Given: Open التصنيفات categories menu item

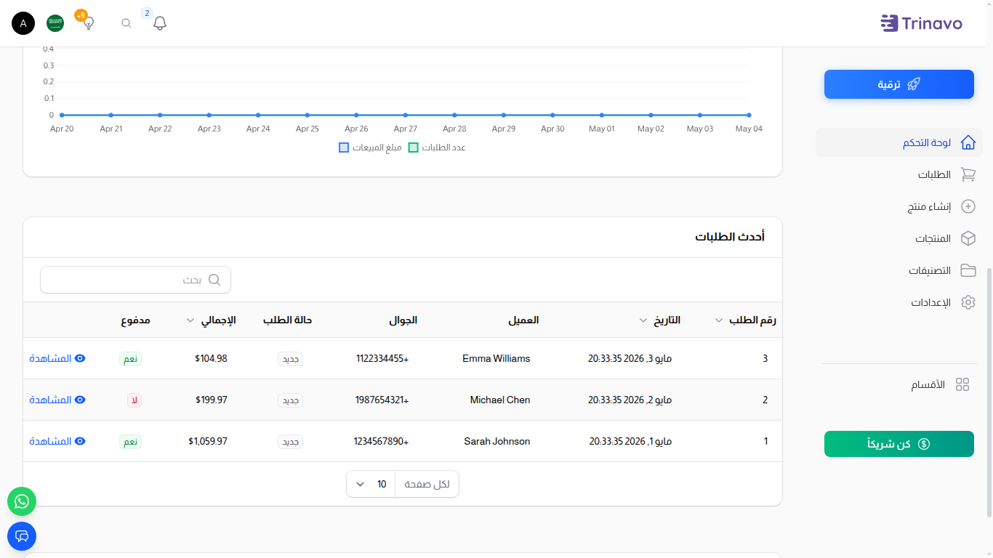Looking at the screenshot, I should tap(899, 270).
